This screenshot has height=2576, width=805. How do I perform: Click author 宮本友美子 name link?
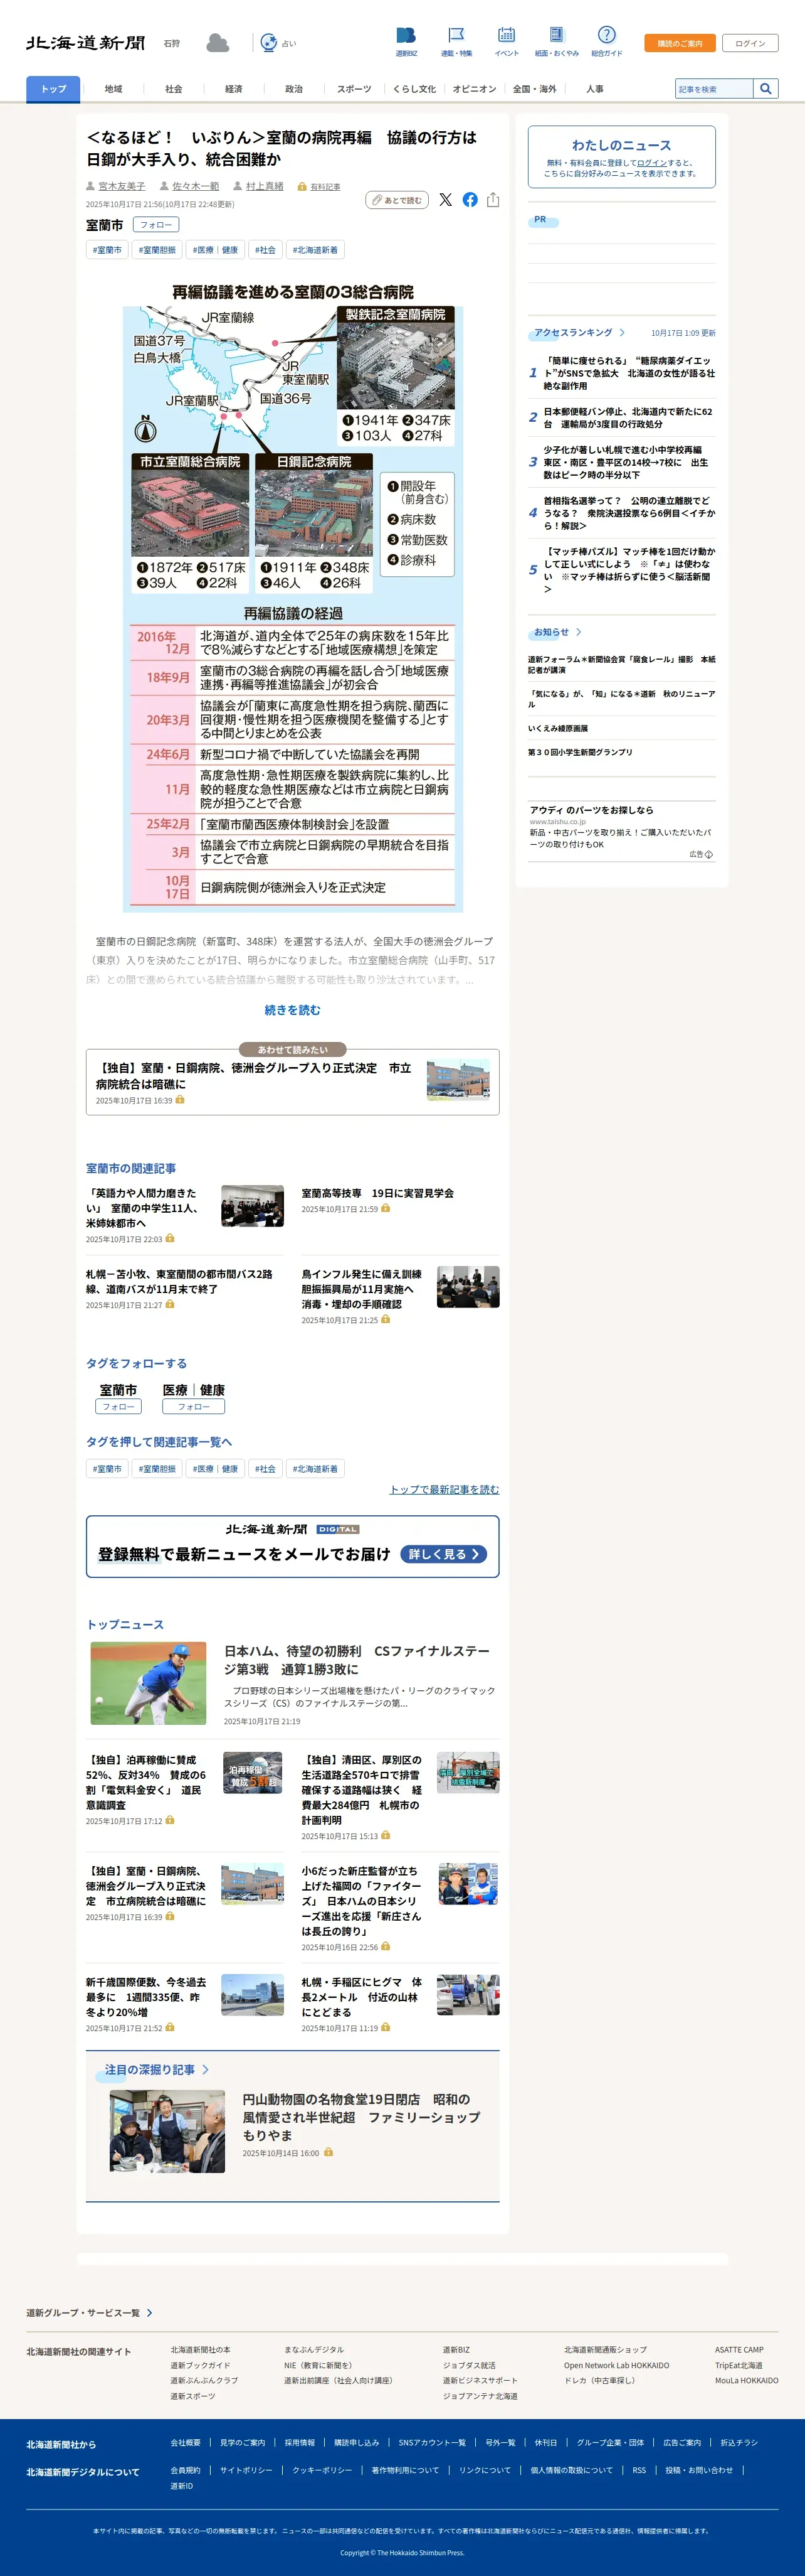coord(122,186)
